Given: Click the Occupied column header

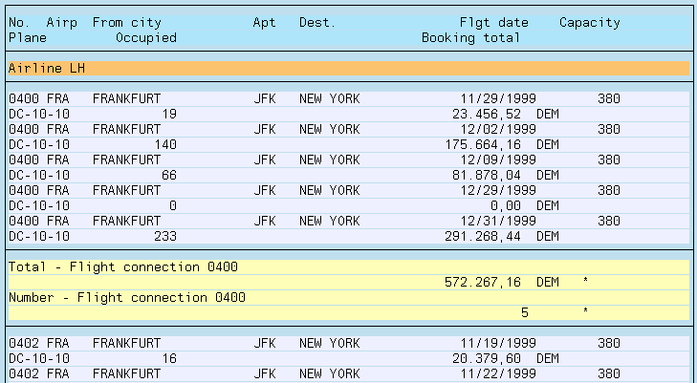Looking at the screenshot, I should pos(145,37).
